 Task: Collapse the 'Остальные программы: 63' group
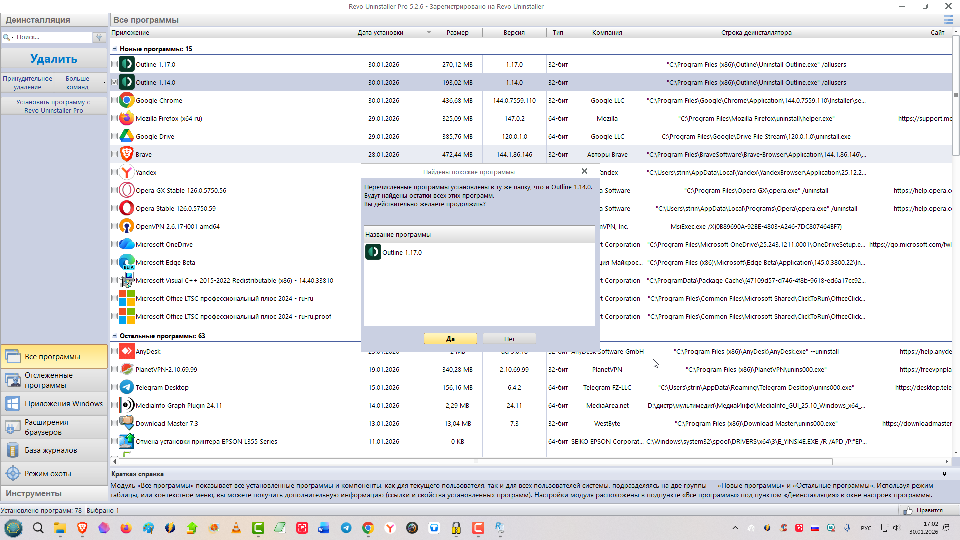pyautogui.click(x=114, y=336)
